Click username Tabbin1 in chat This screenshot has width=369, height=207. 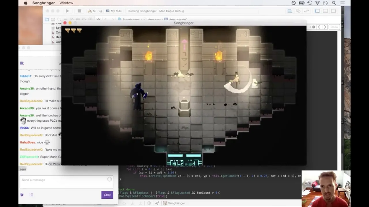click(25, 76)
